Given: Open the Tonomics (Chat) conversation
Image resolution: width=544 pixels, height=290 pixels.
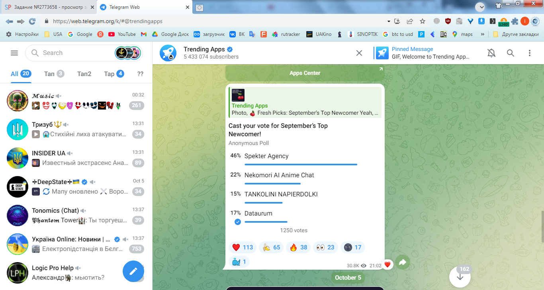Looking at the screenshot, I should [76, 215].
